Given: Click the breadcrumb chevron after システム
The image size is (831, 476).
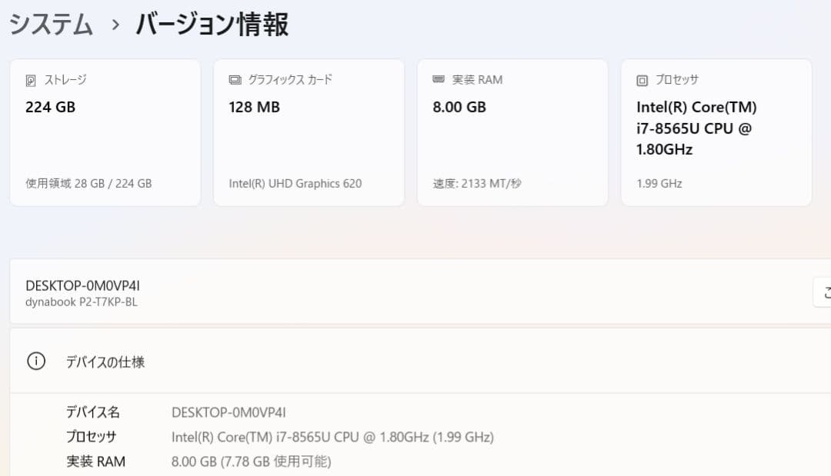Looking at the screenshot, I should (114, 23).
